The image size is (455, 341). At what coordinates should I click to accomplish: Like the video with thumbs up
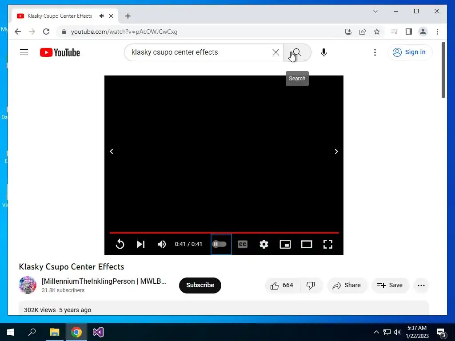(x=281, y=285)
